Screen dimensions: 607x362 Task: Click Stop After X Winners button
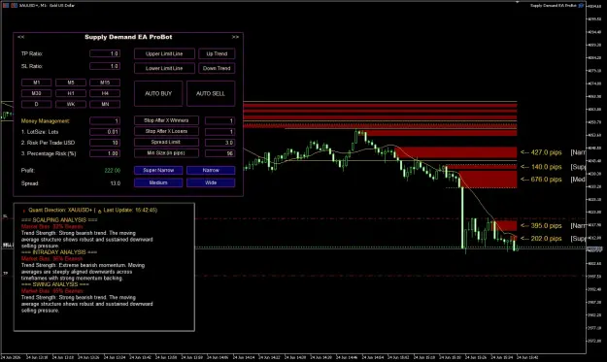coord(166,120)
